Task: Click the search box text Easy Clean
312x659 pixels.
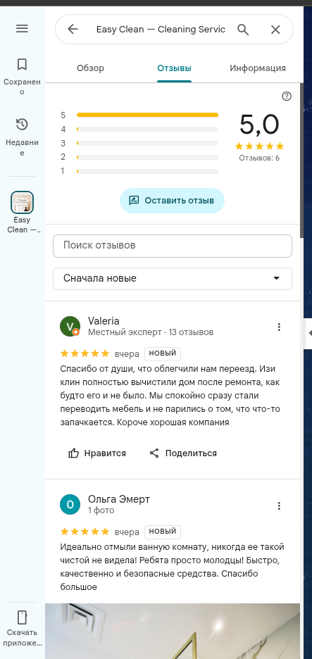Action: [161, 30]
